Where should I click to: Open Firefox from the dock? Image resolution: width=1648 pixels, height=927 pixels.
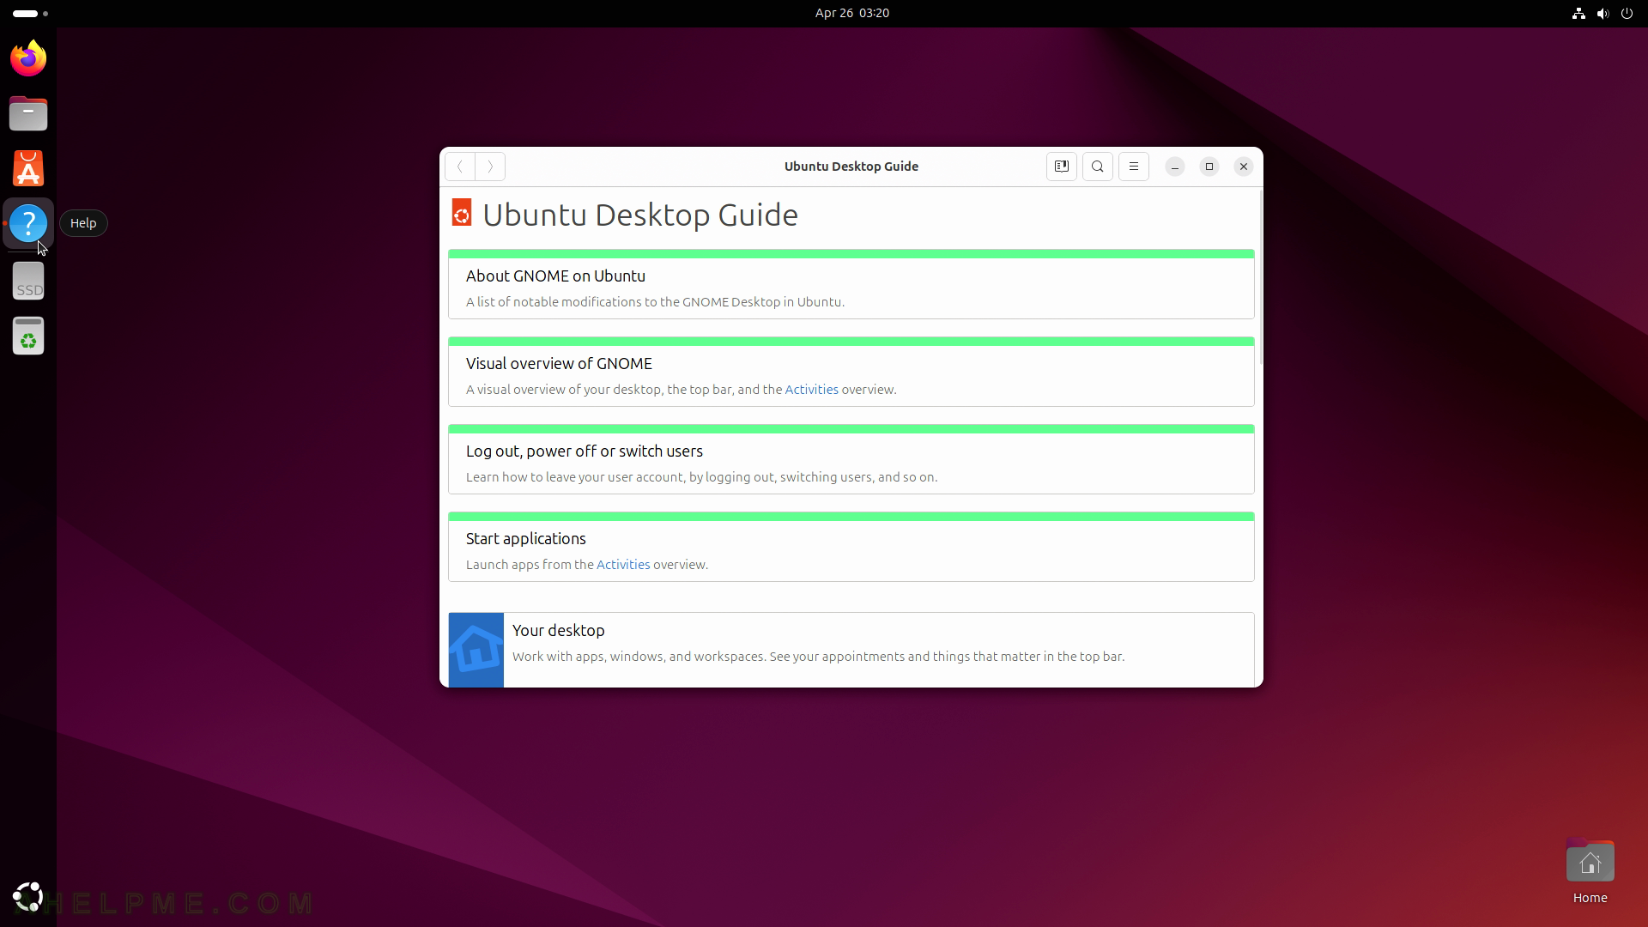[28, 58]
